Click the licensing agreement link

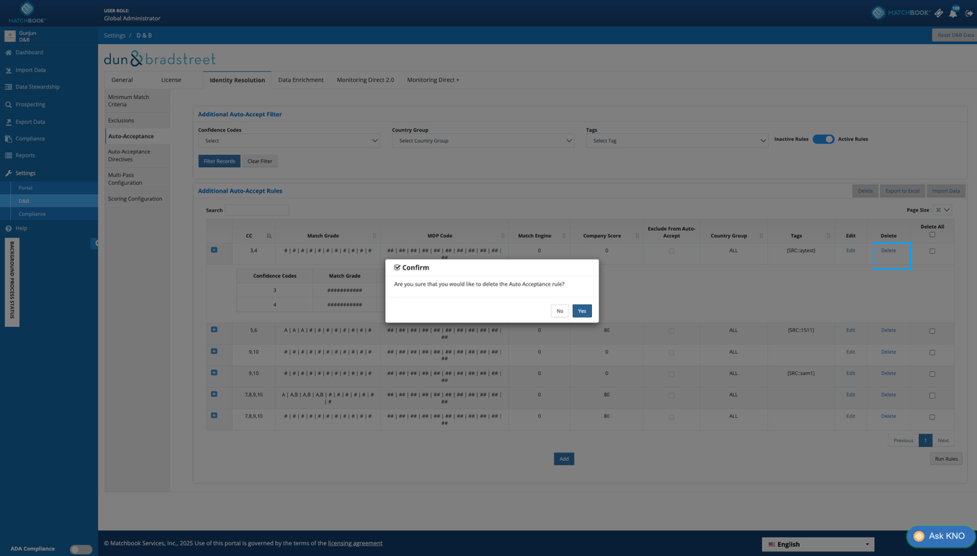point(355,543)
